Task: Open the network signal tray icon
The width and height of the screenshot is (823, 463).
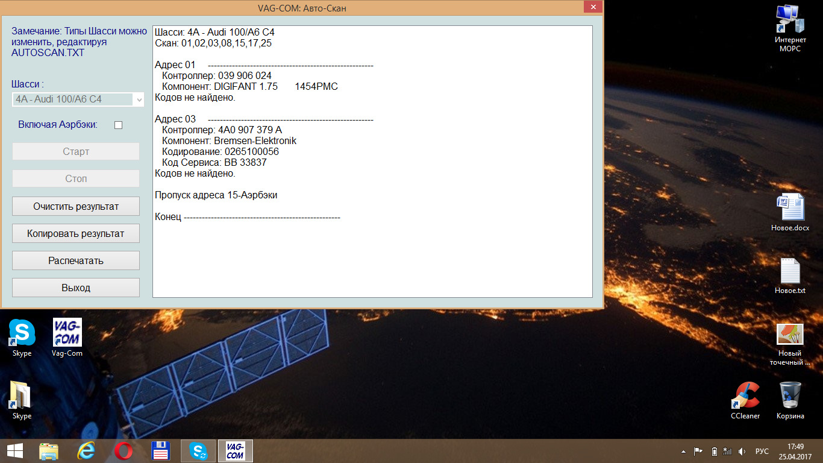Action: click(x=727, y=451)
